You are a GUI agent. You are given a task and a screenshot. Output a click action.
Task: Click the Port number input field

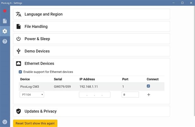click(130, 95)
